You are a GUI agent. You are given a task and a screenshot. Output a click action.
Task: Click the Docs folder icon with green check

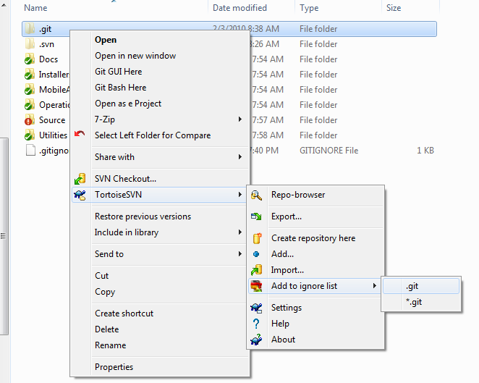(30, 59)
